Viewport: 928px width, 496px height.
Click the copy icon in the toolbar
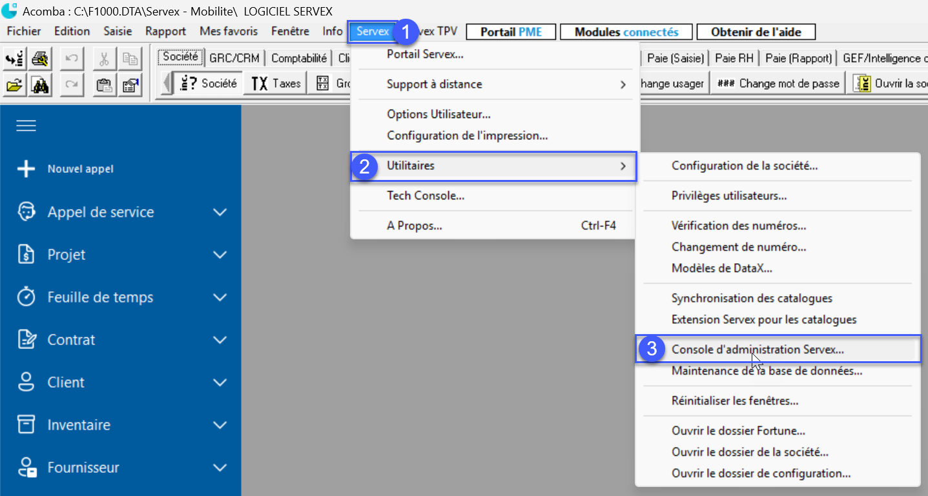click(x=130, y=59)
